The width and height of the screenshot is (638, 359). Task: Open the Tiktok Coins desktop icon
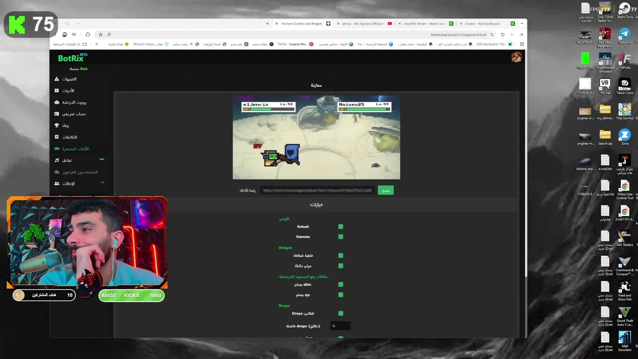coord(625,87)
